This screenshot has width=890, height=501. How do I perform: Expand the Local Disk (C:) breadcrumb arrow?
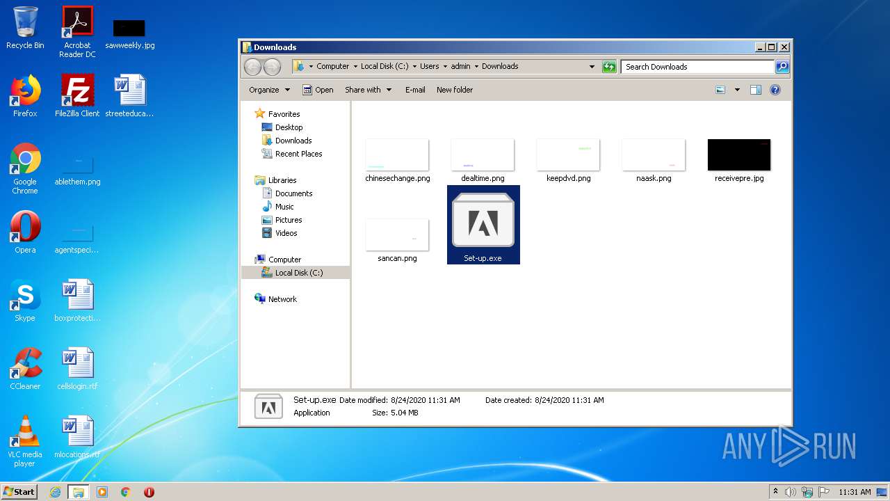414,67
